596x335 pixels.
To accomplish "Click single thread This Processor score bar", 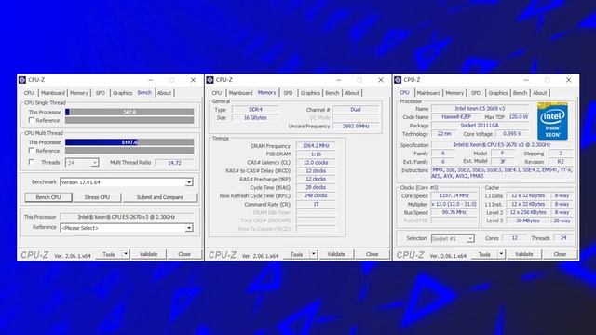I will 129,112.
